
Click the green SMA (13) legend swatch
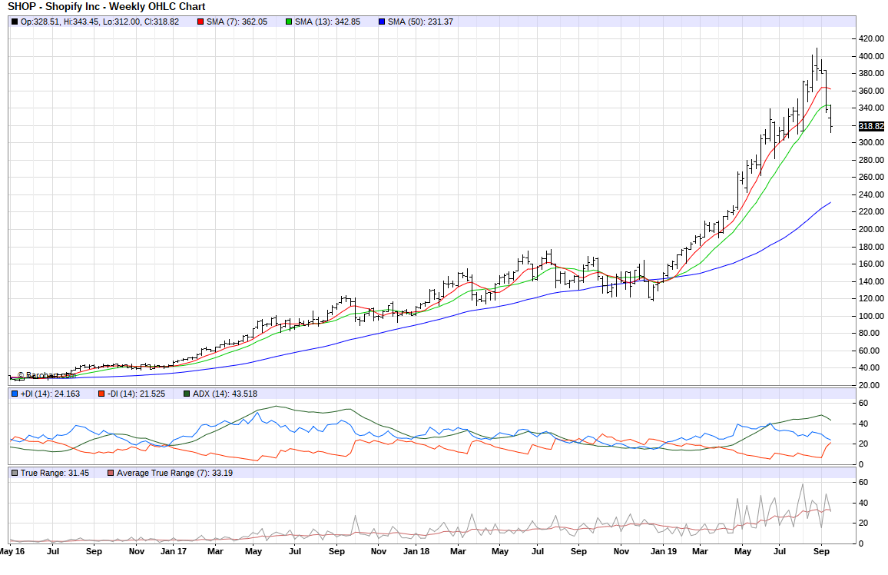point(289,22)
